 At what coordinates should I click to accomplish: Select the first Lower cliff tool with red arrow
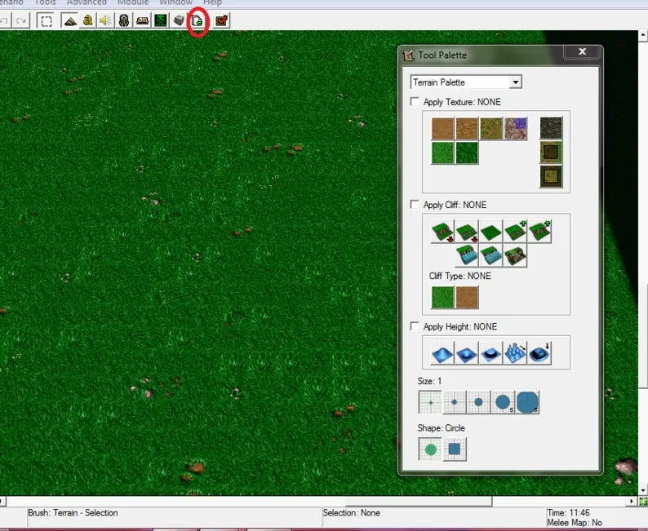click(x=442, y=231)
